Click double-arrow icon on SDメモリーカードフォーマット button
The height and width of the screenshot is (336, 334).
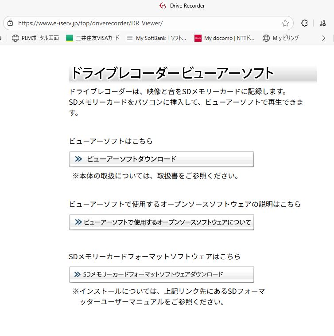click(x=78, y=274)
